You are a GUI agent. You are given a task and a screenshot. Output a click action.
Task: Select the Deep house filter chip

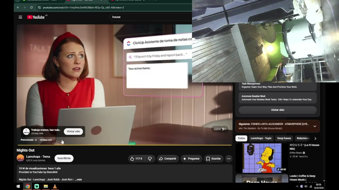(x=284, y=138)
